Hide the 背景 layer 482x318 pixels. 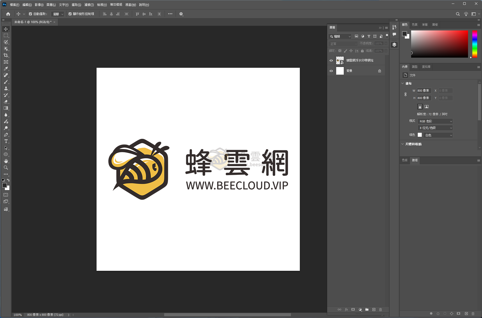point(331,71)
